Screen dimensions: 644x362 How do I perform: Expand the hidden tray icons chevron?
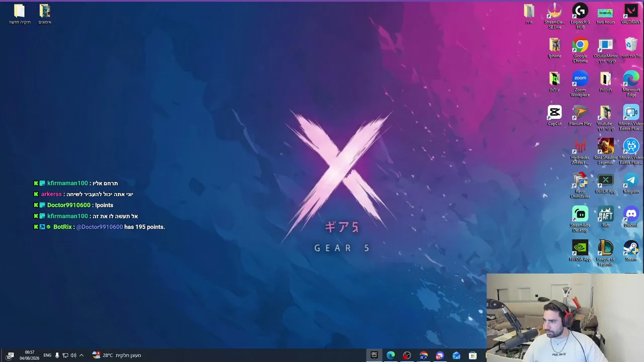coord(82,355)
